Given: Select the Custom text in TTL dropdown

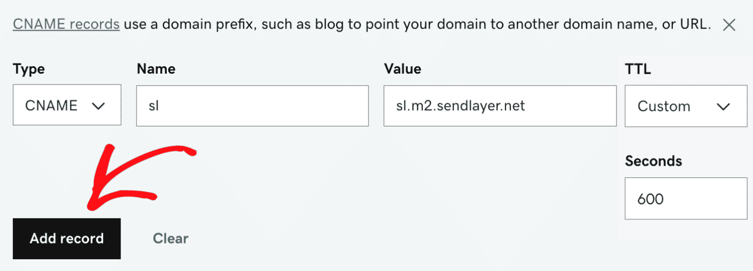Looking at the screenshot, I should [664, 106].
